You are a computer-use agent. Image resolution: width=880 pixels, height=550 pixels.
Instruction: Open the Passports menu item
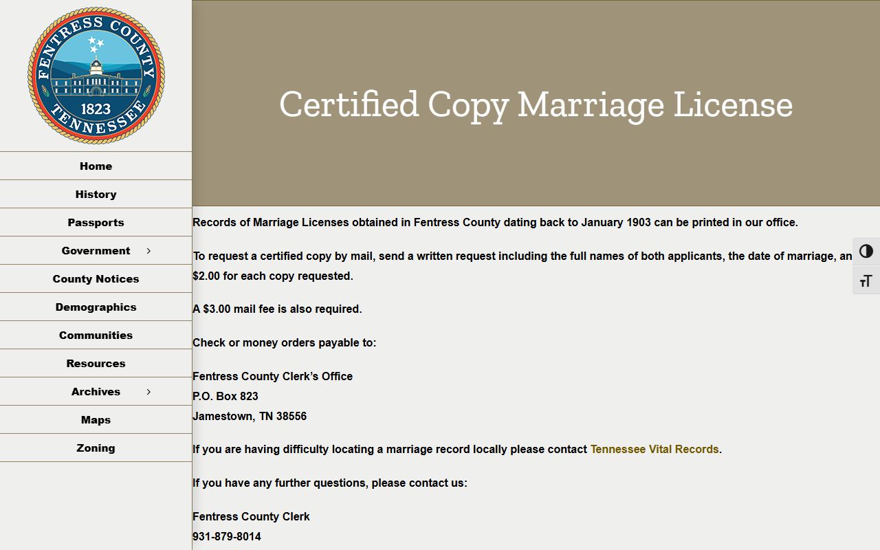[x=96, y=222]
